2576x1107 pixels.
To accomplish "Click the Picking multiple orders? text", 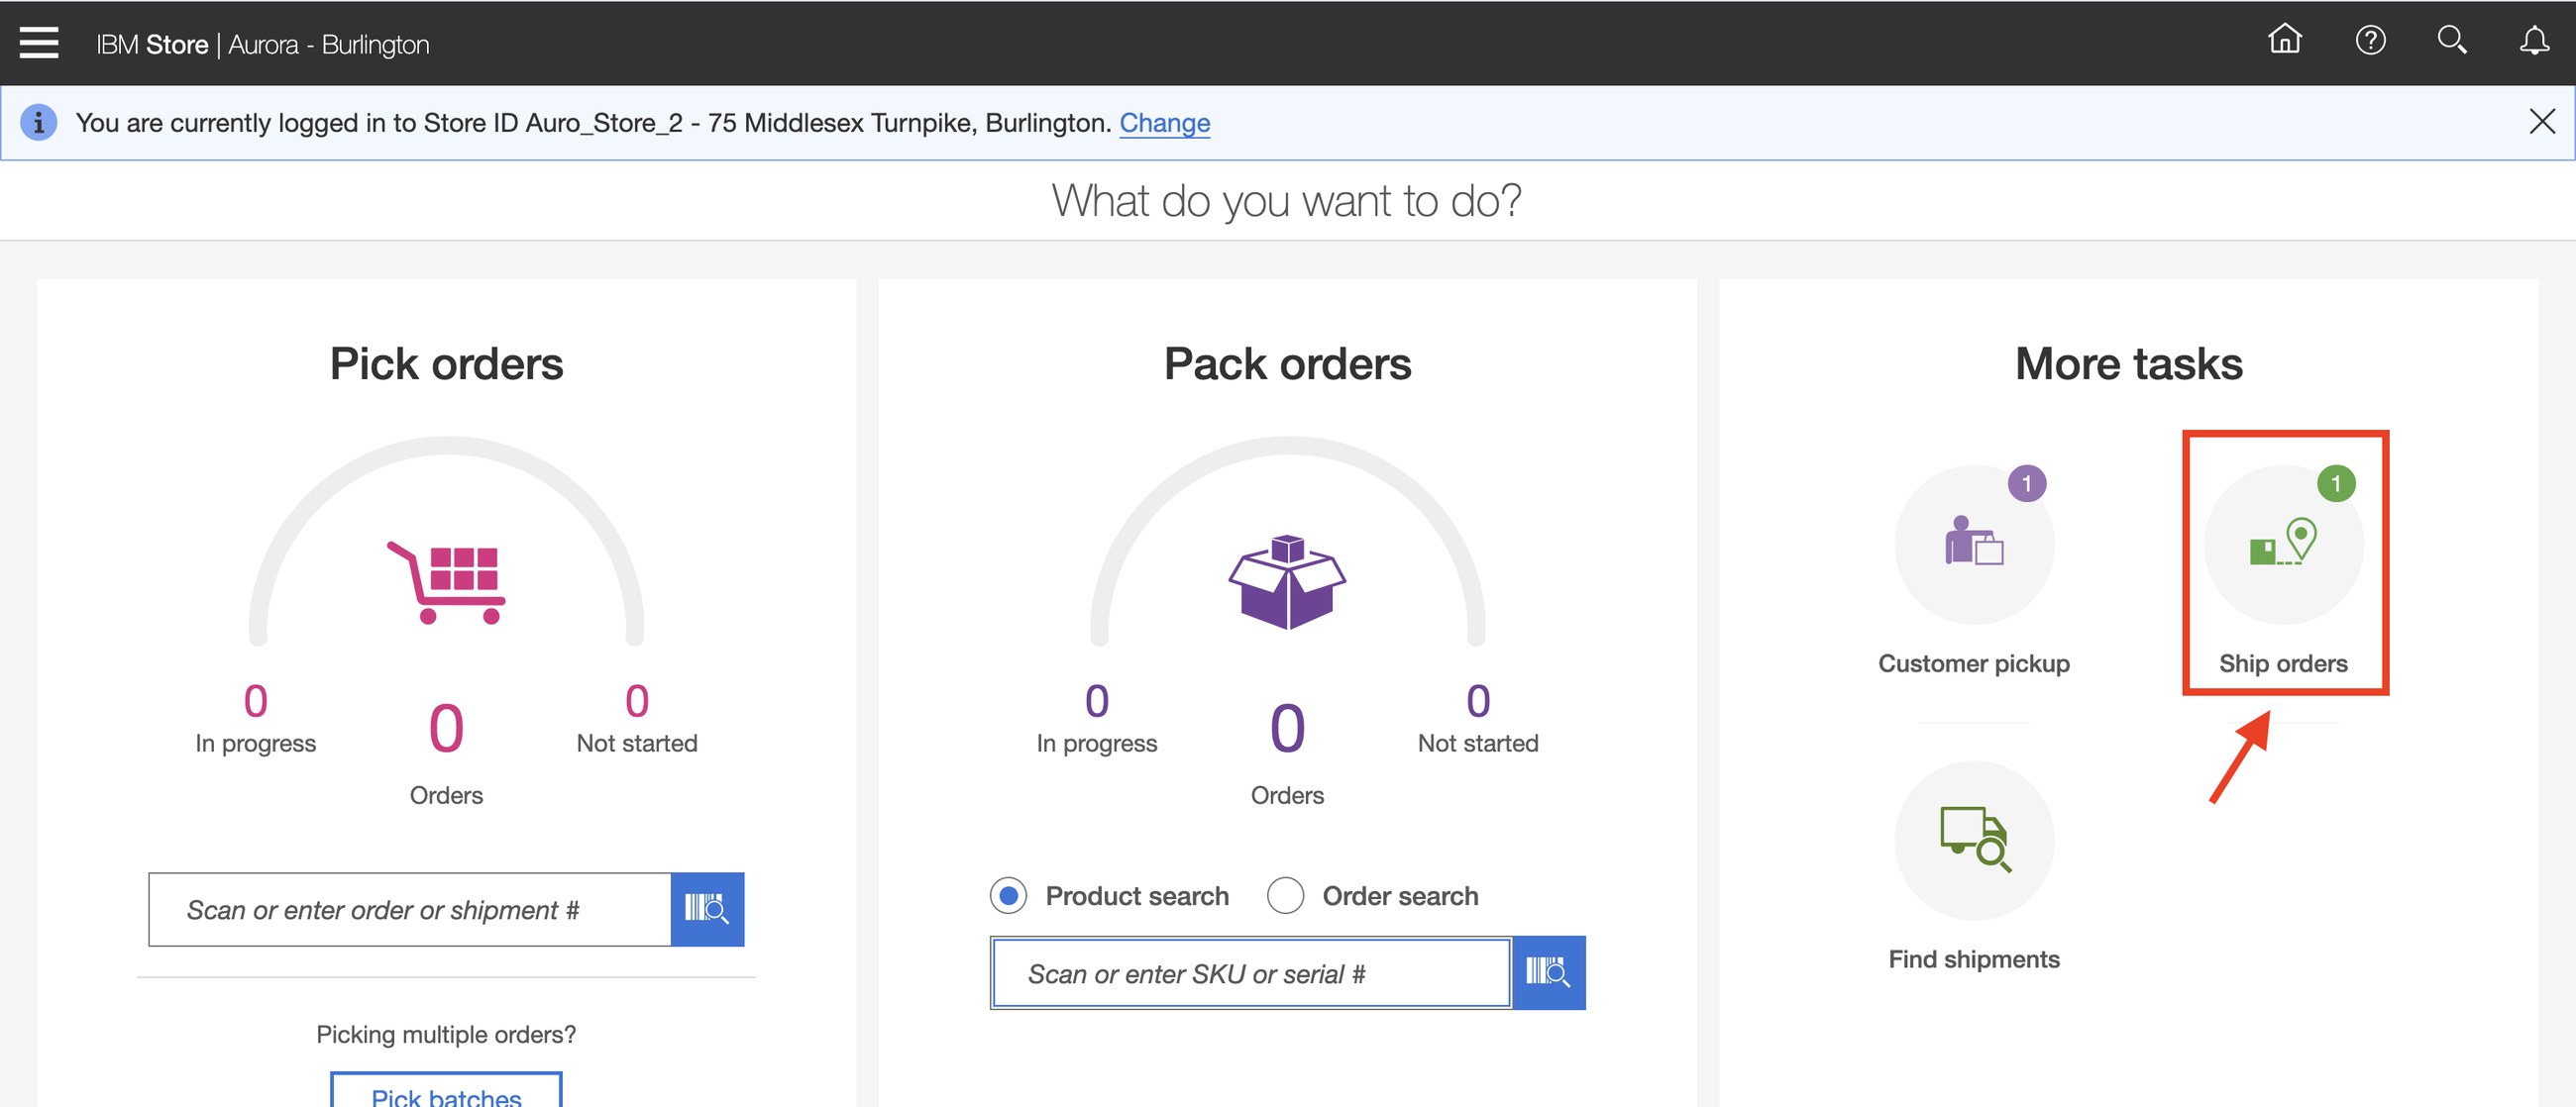I will pos(446,1034).
